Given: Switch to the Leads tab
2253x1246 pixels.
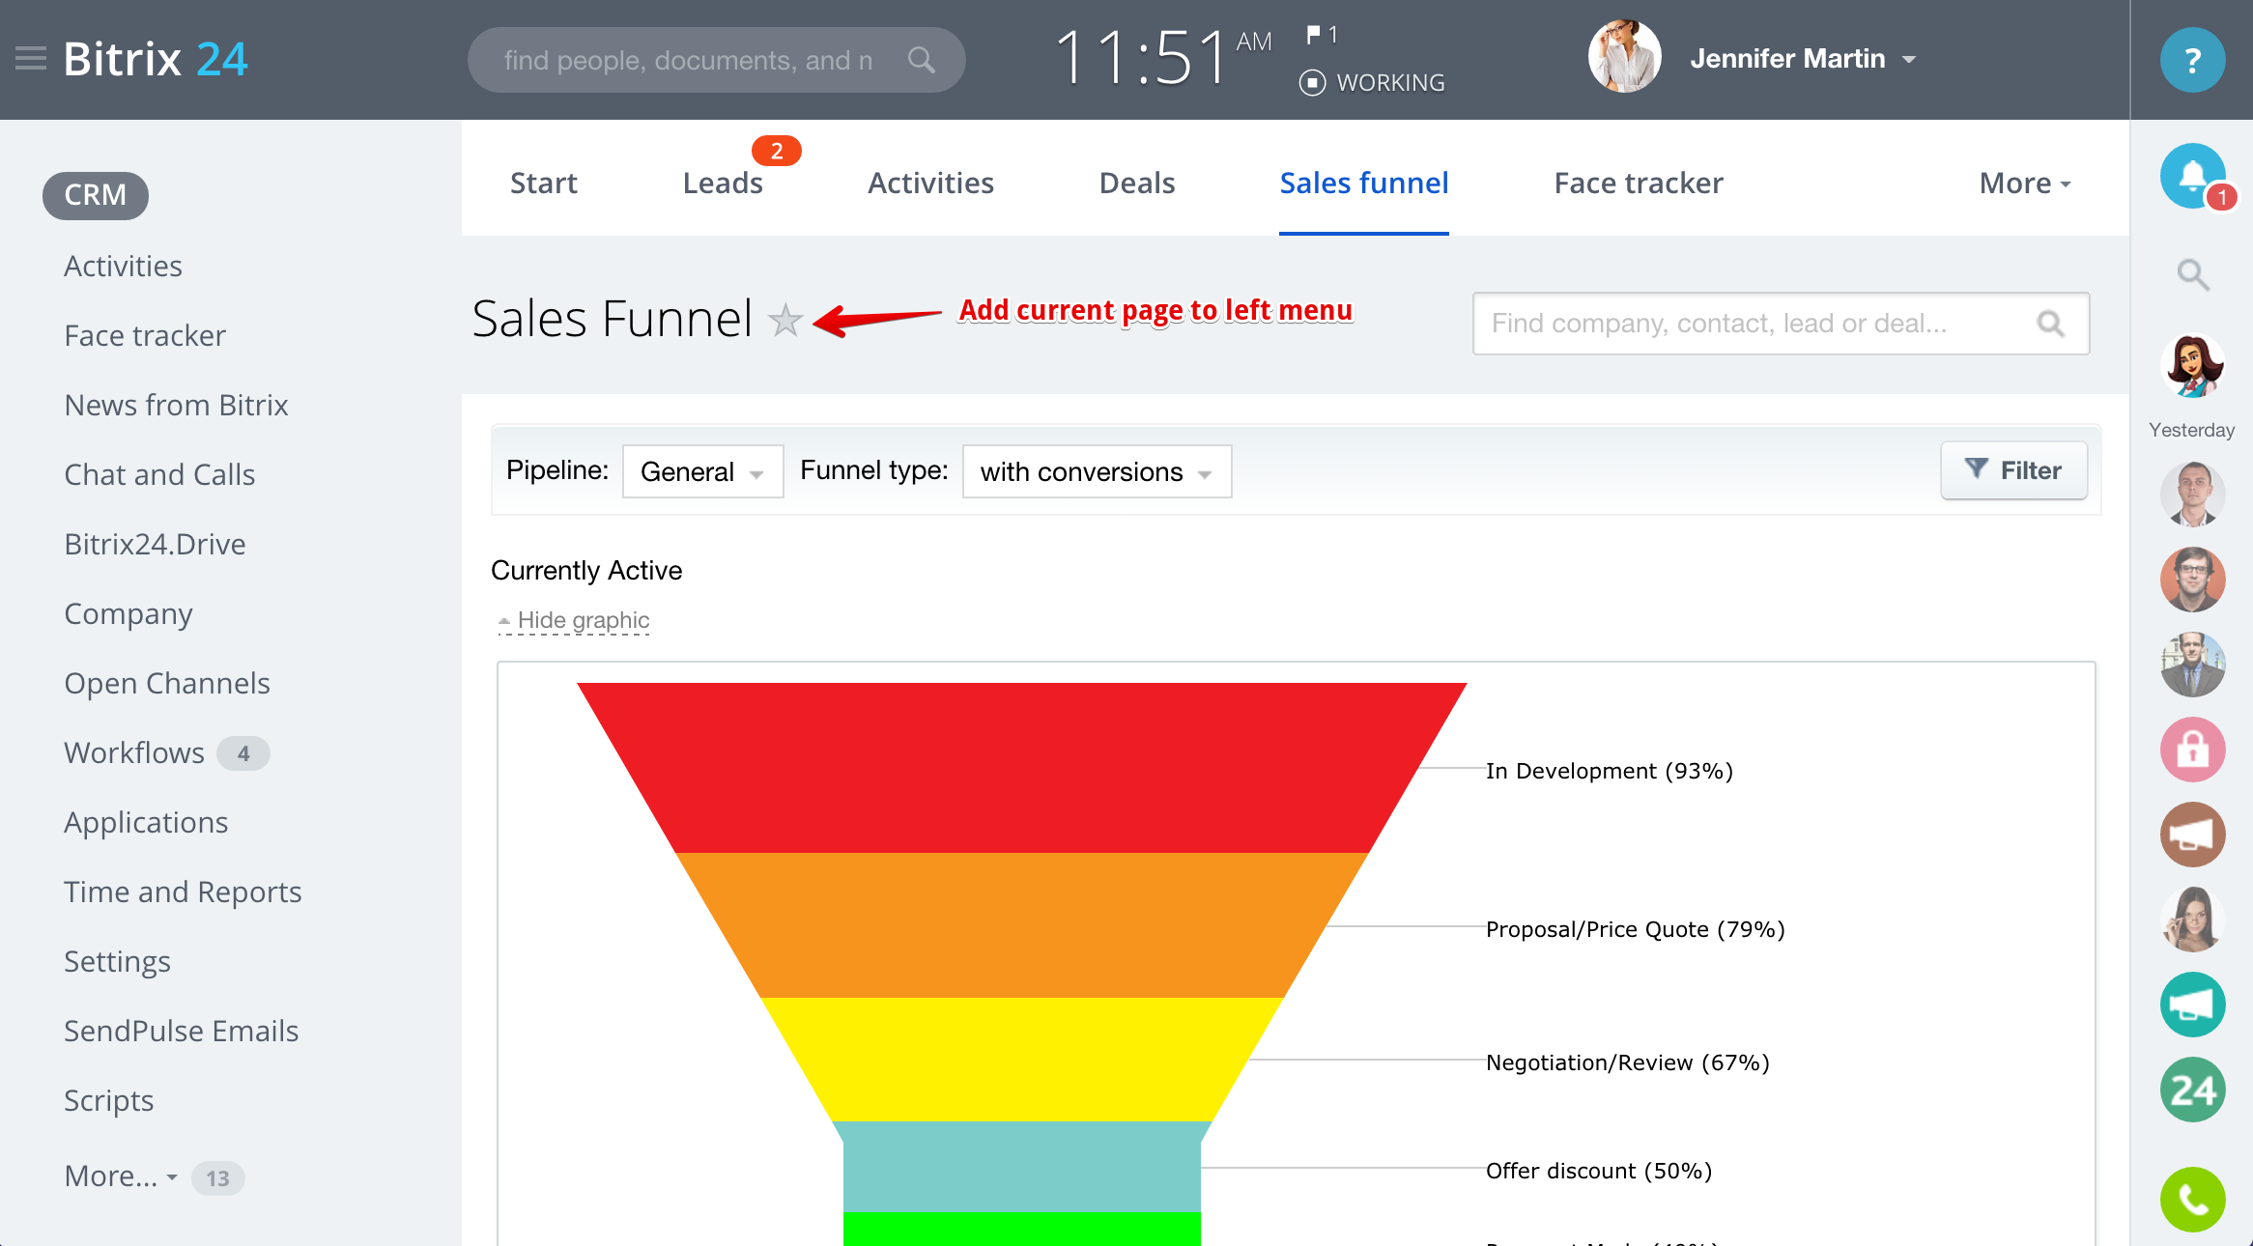Looking at the screenshot, I should tap(723, 184).
